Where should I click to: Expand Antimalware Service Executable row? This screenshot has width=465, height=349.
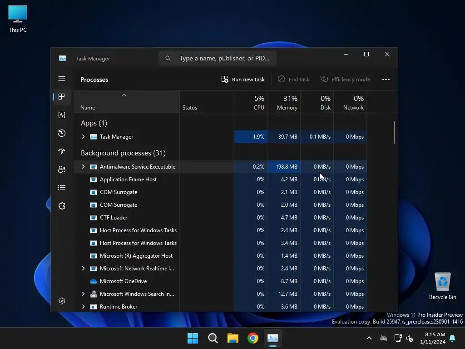click(x=84, y=166)
